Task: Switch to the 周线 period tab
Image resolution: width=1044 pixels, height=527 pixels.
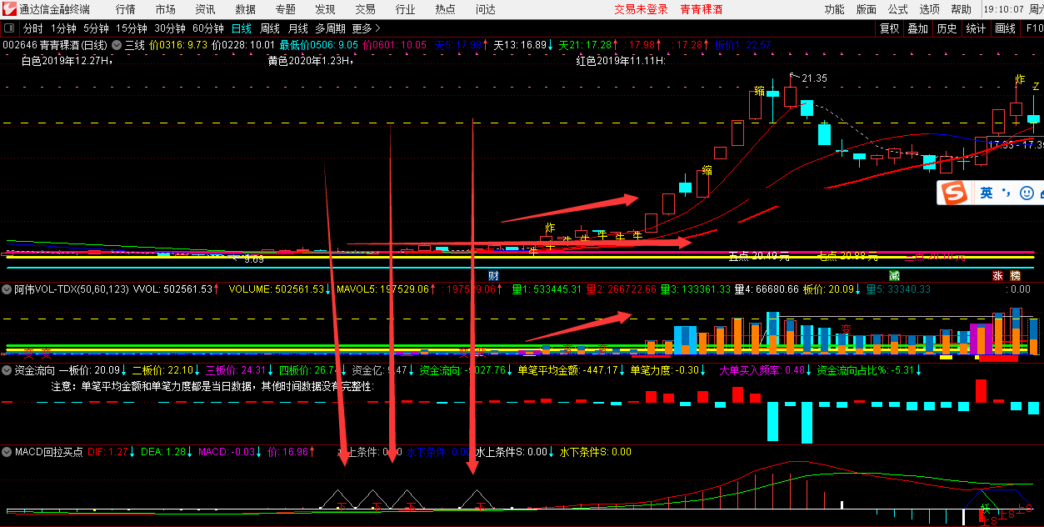Action: pos(270,28)
